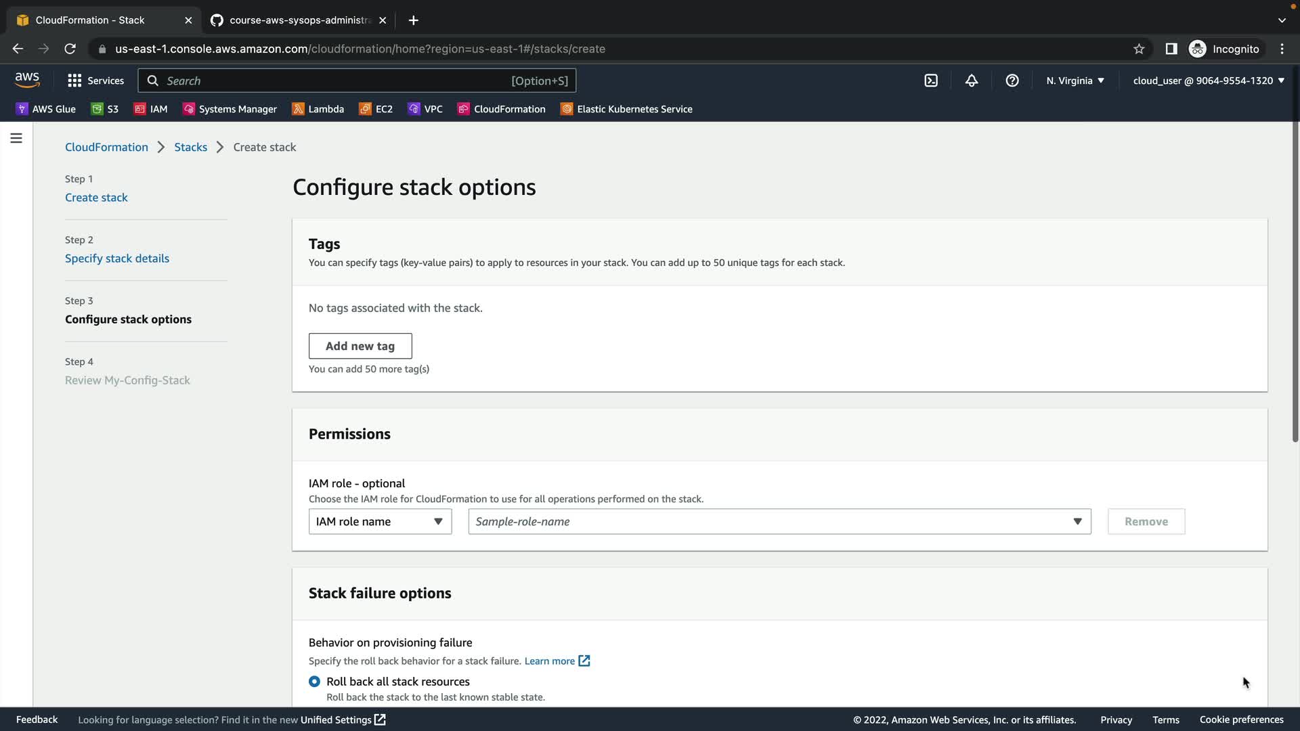Viewport: 1300px width, 731px height.
Task: Open the Lambda favorite shortcut
Action: (318, 109)
